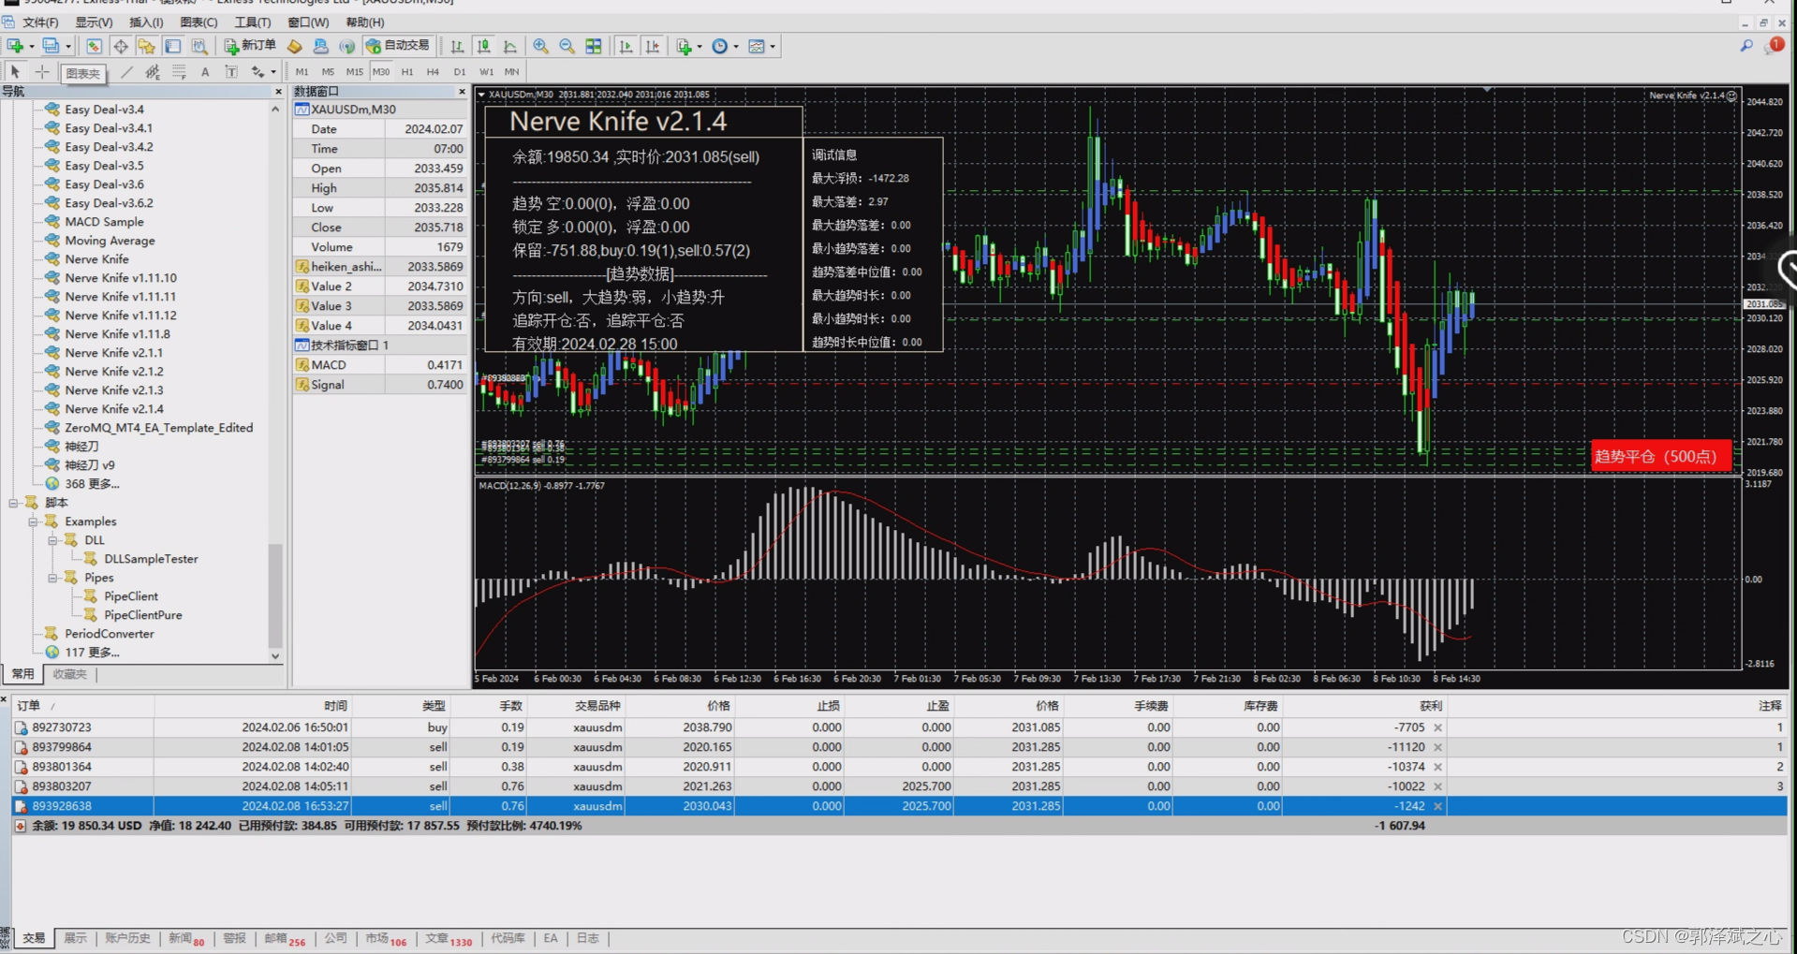Image resolution: width=1797 pixels, height=954 pixels.
Task: Toggle the Navigator star-folder icon
Action: pyautogui.click(x=147, y=46)
